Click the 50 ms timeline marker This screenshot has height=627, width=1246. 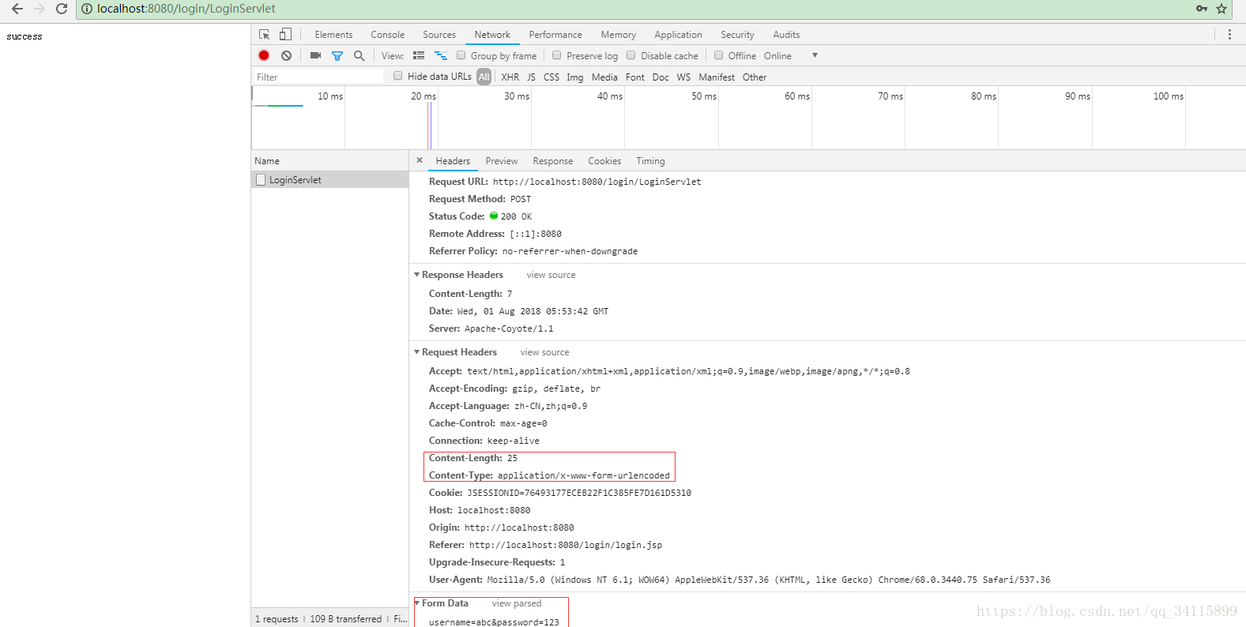704,96
